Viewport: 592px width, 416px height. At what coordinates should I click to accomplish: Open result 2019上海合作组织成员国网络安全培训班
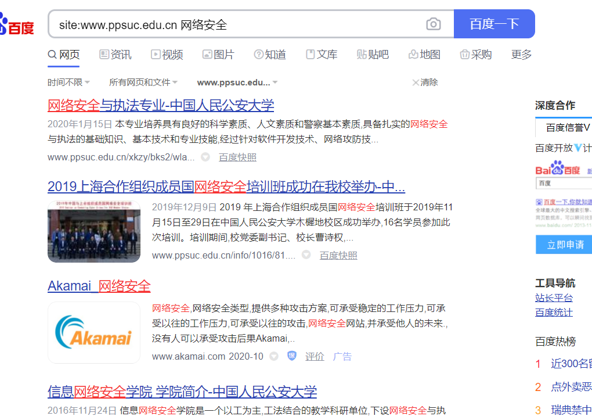click(x=226, y=187)
